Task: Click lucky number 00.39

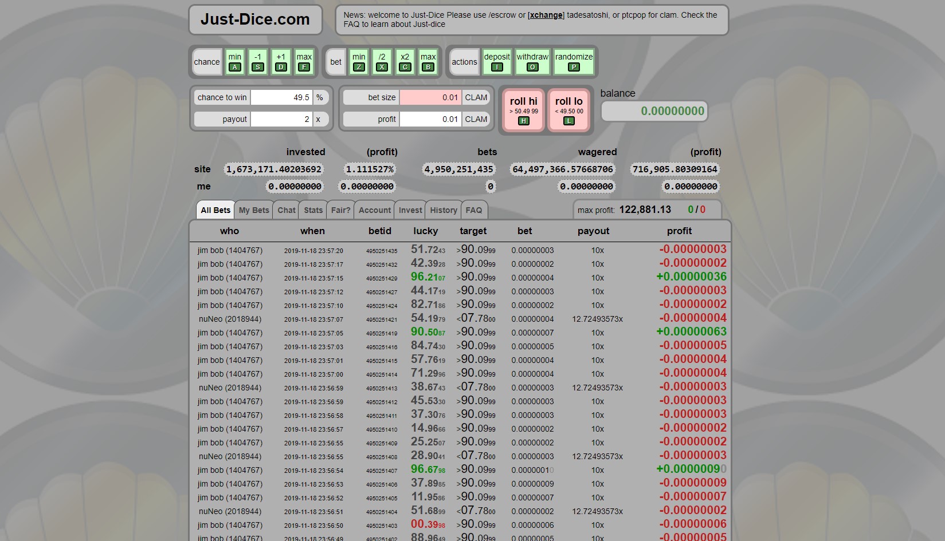Action: pos(428,524)
